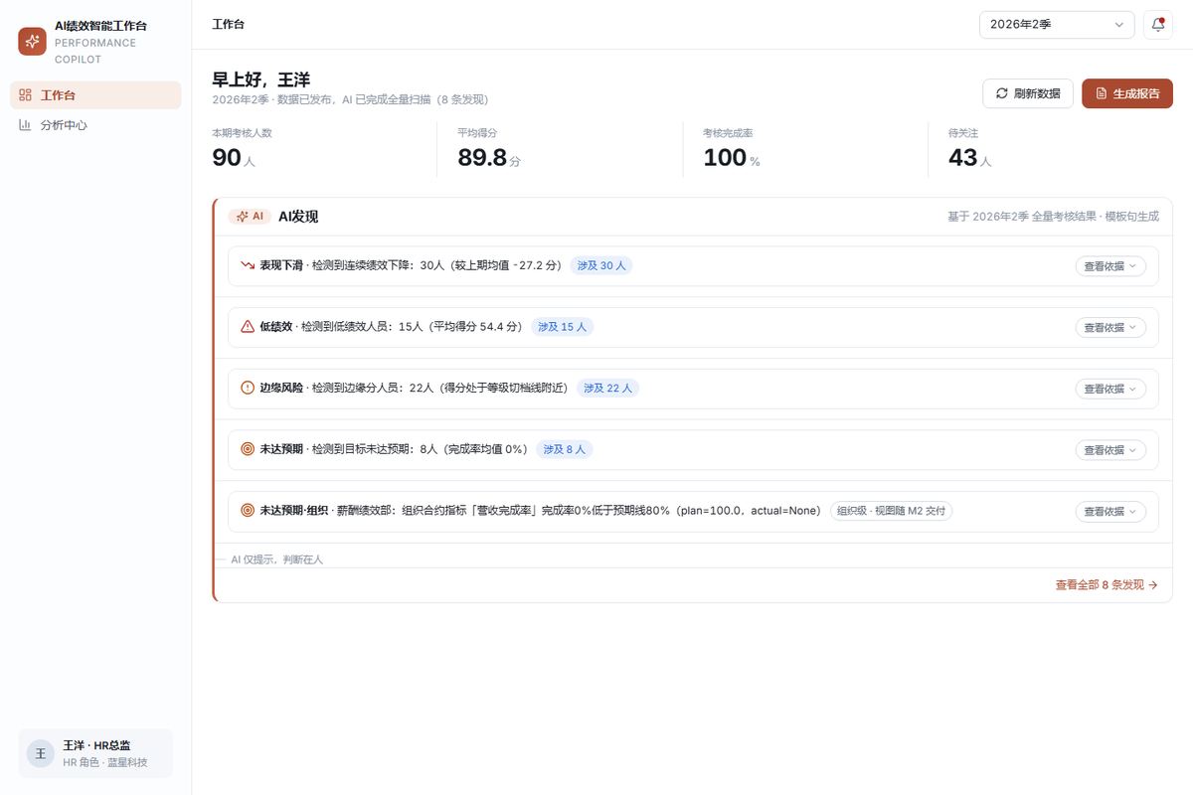Click the AI sparkle badge beside AI发现

(250, 217)
